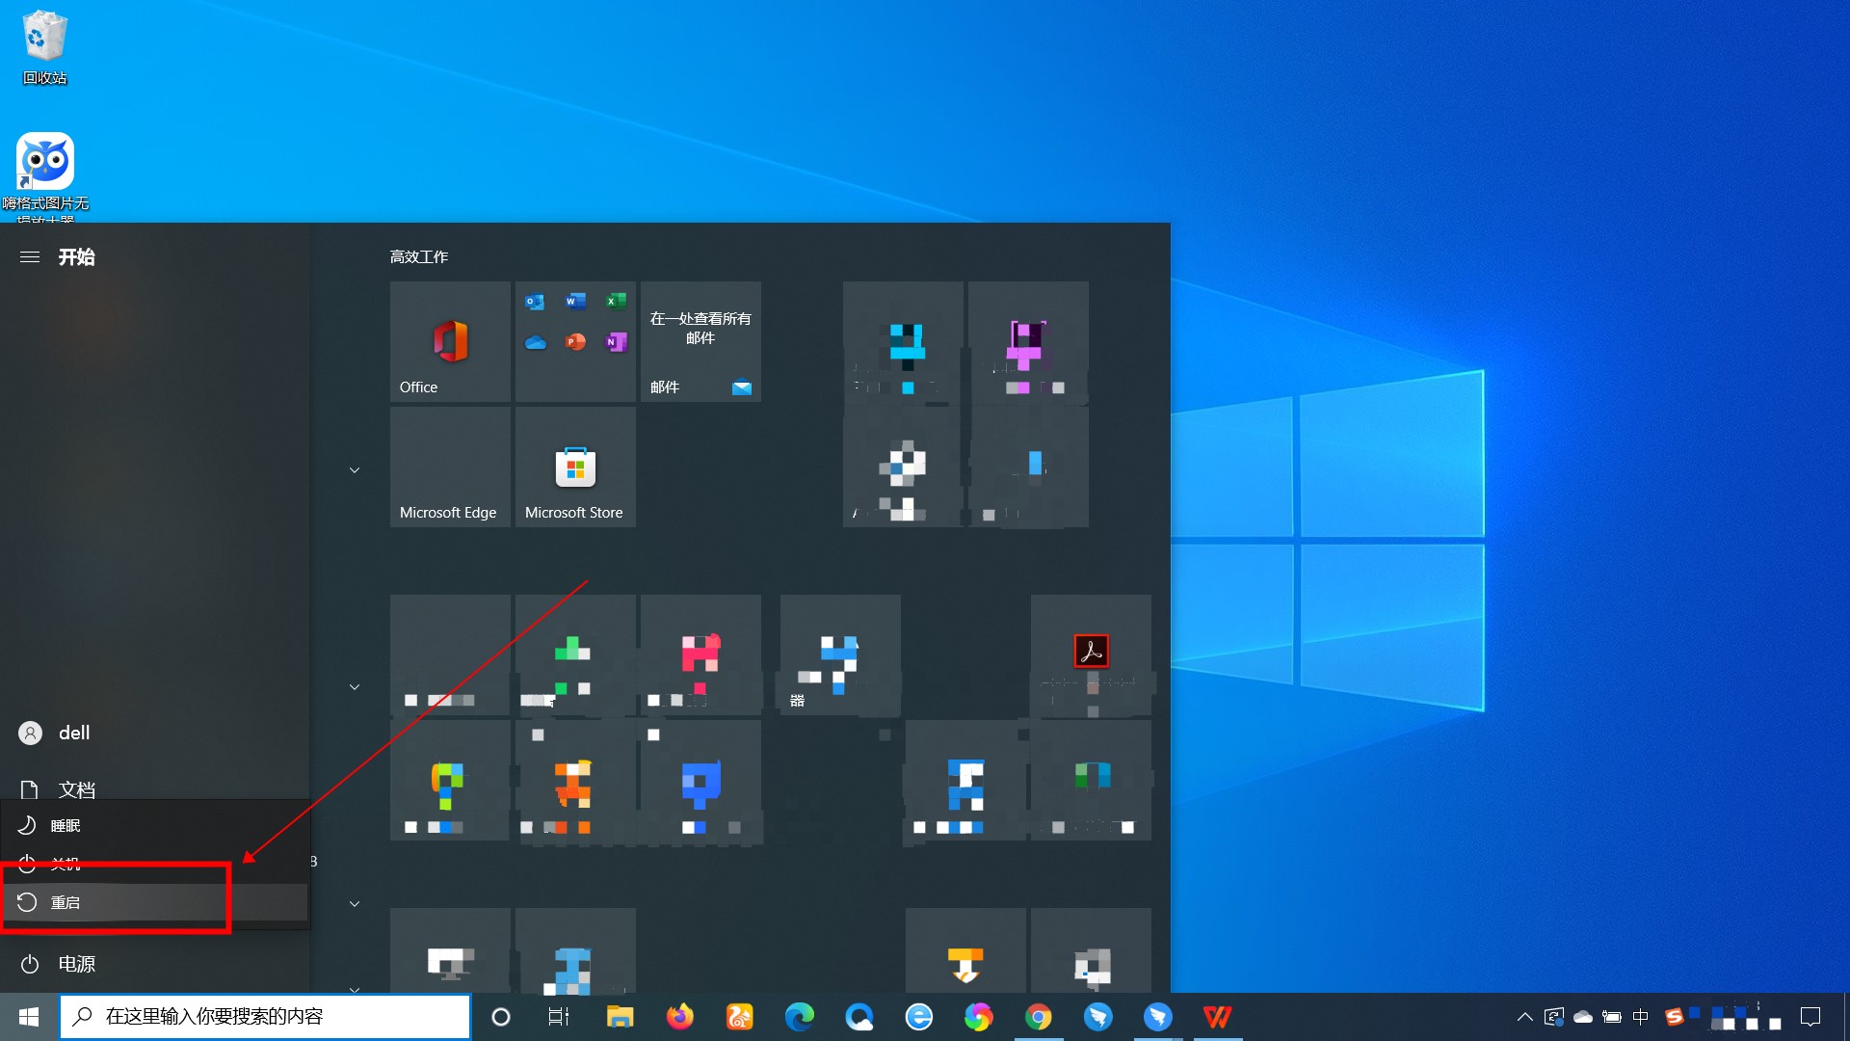Collapse the first tile group chevron
The height and width of the screenshot is (1041, 1850).
355,470
